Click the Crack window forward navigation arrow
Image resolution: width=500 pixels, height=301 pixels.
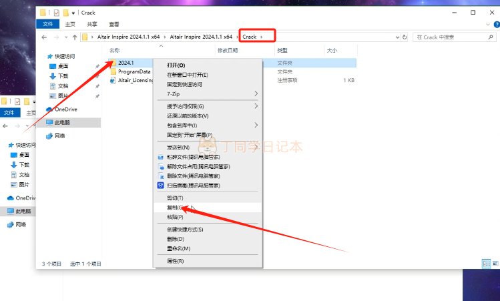click(56, 37)
